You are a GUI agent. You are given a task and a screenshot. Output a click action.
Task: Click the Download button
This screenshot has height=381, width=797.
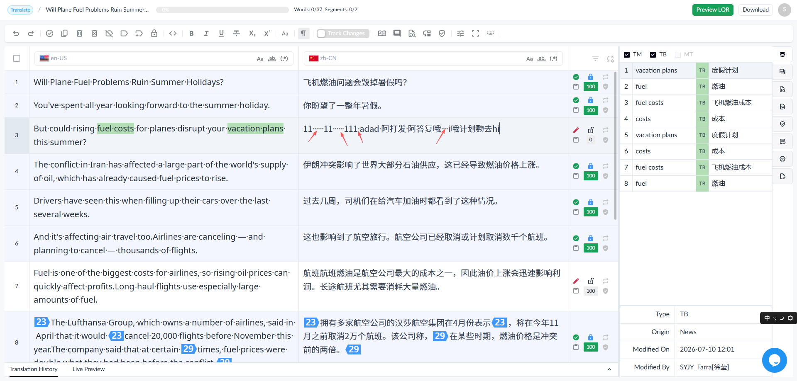[755, 10]
